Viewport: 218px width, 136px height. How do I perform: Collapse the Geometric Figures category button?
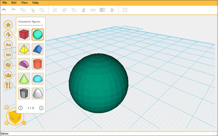click(x=8, y=35)
